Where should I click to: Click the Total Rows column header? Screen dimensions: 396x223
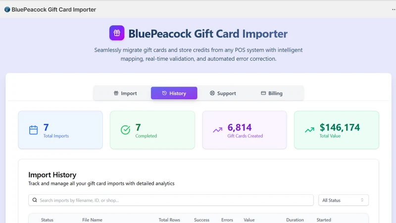169,220
